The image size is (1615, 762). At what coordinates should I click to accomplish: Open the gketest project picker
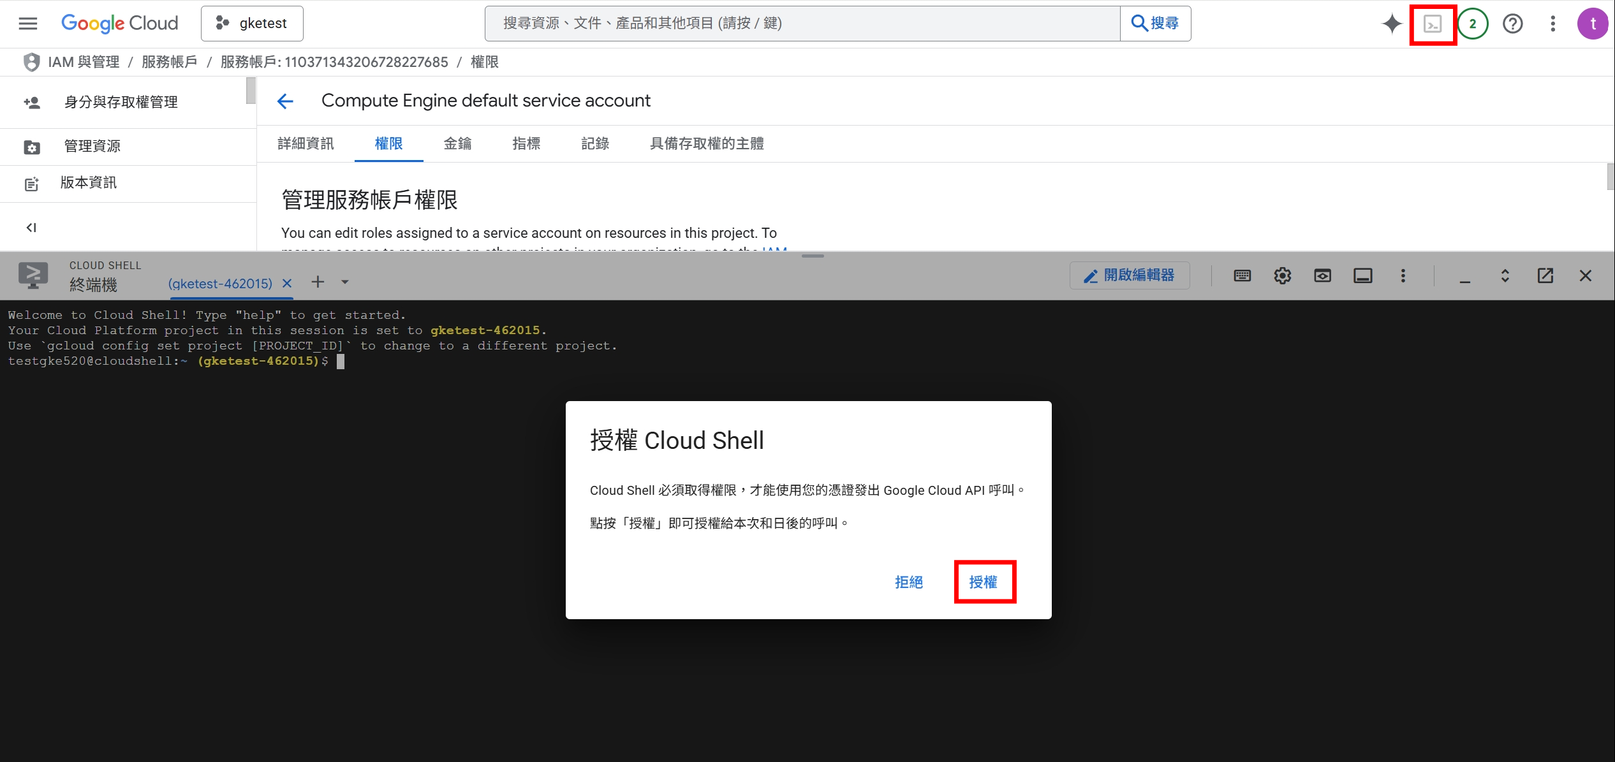tap(252, 24)
